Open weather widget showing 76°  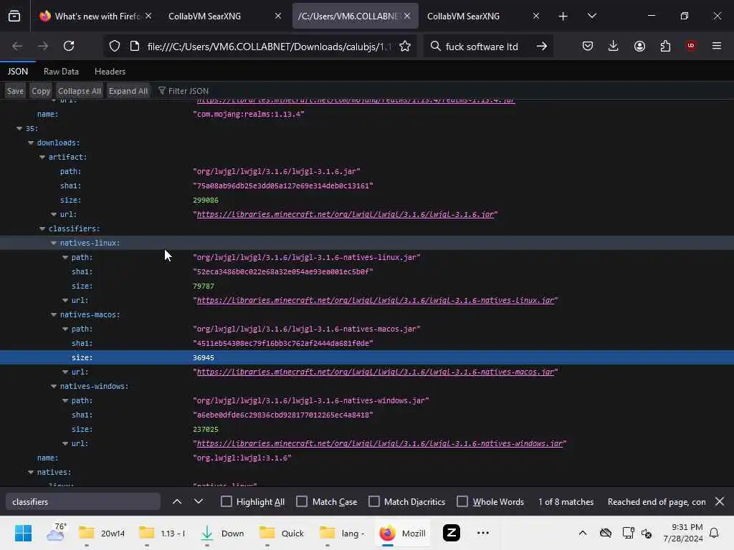pyautogui.click(x=56, y=533)
